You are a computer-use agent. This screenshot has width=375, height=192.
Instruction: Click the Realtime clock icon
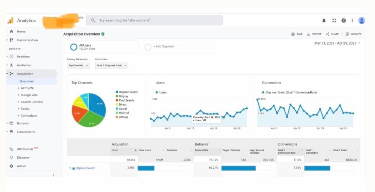(x=11, y=57)
